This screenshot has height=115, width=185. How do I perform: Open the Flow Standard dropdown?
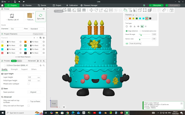pyautogui.click(x=36, y=29)
